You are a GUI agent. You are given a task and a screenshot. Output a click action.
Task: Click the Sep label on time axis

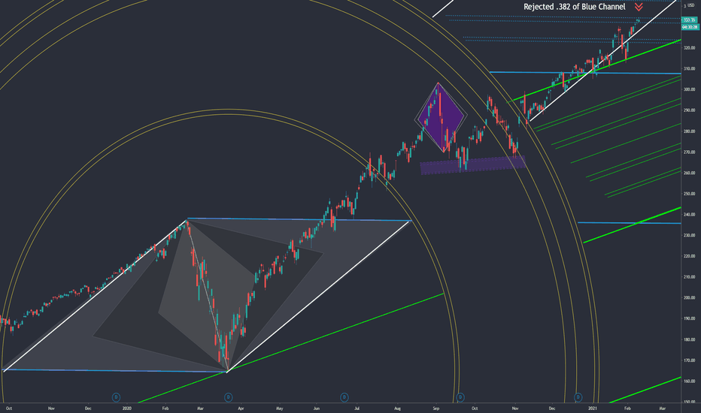point(436,408)
